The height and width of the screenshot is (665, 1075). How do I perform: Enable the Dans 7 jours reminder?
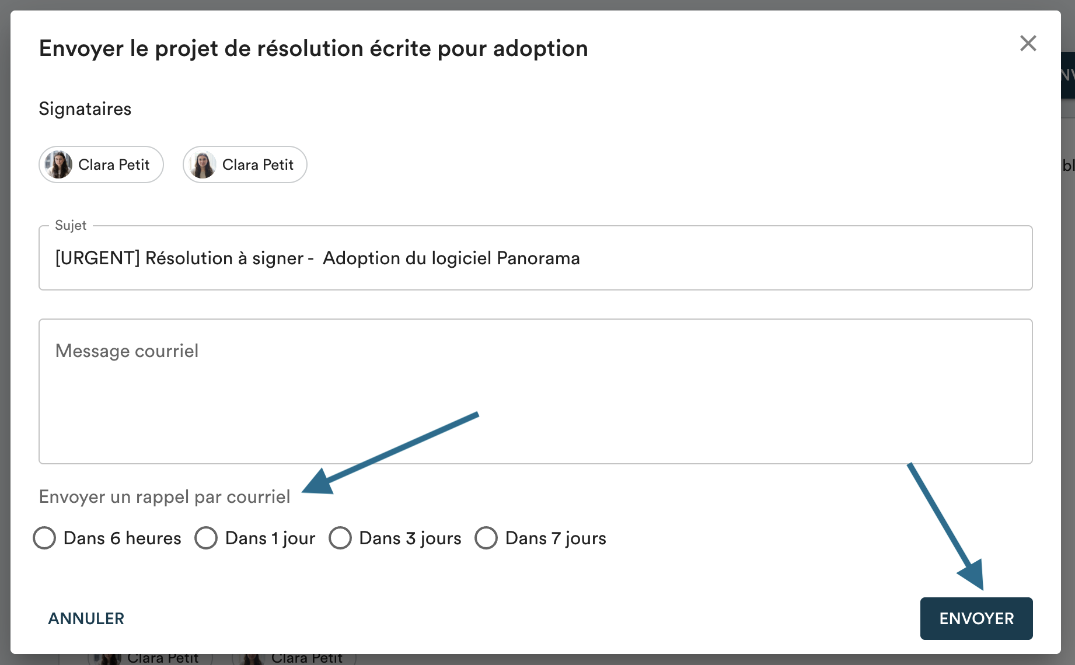tap(486, 538)
